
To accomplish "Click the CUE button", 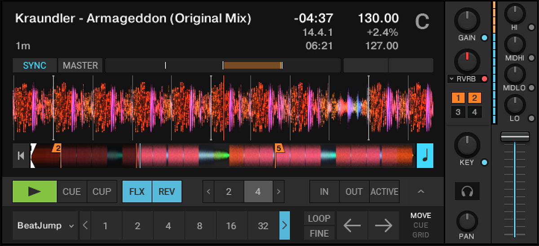I will click(x=72, y=192).
